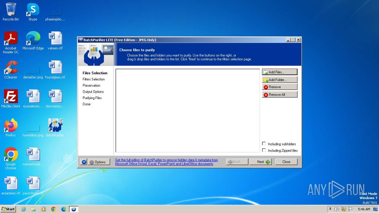This screenshot has height=213, width=379.
Task: Click the network tray icon
Action: pos(344,209)
